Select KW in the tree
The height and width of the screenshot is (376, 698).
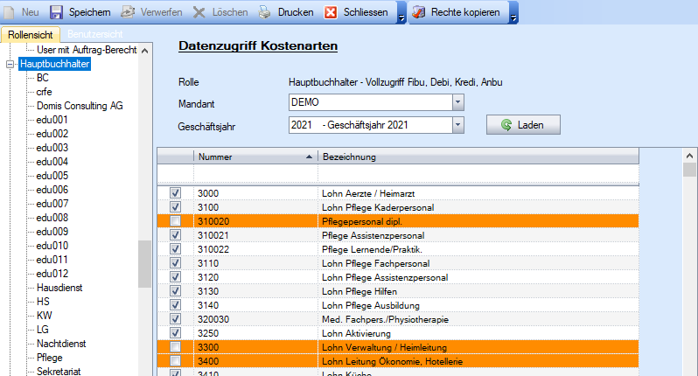44,316
